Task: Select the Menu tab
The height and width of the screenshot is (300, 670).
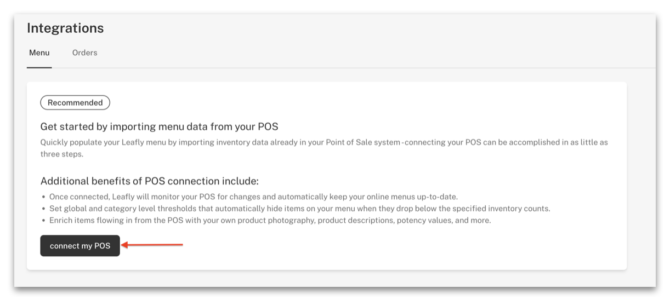Action: [39, 53]
